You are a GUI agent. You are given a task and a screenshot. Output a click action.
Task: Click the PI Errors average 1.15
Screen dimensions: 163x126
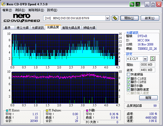coord(35,114)
